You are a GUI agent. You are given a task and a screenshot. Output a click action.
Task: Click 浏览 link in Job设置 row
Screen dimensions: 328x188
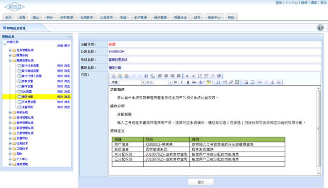[67, 92]
